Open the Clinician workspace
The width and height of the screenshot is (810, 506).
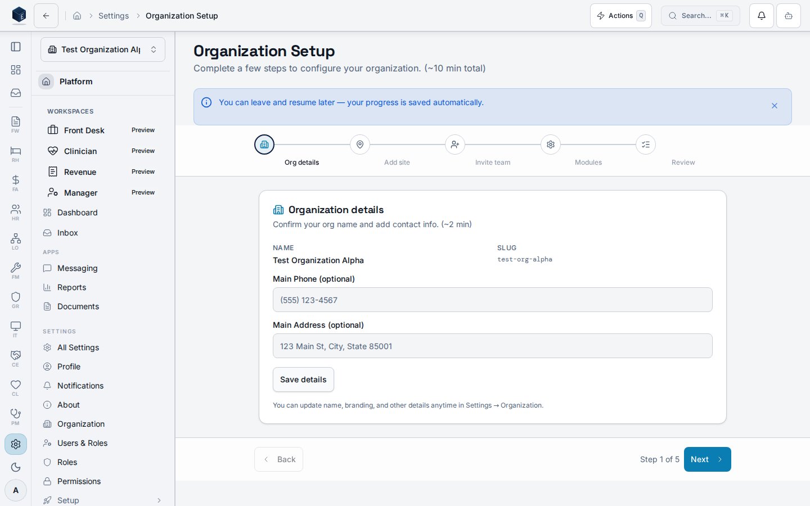point(103,151)
